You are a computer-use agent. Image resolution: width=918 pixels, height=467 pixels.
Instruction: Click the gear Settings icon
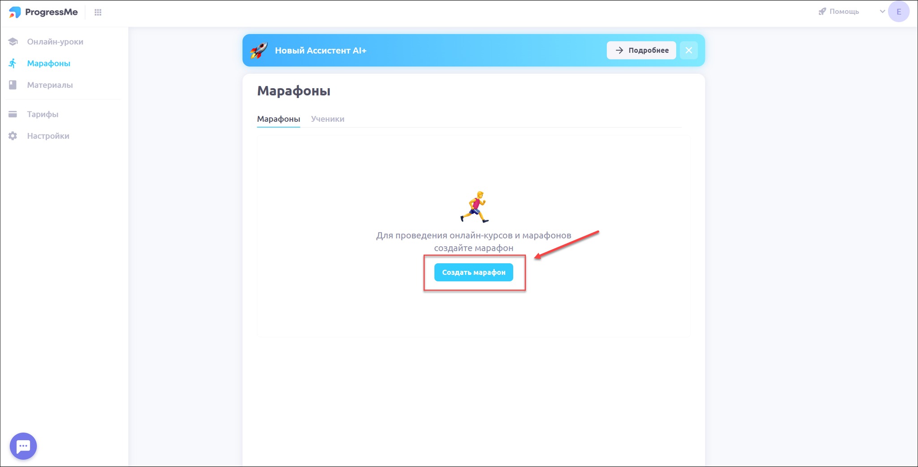tap(13, 136)
